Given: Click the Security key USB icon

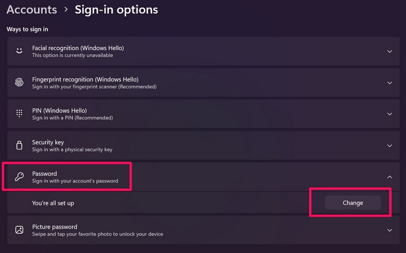Looking at the screenshot, I should click(x=19, y=145).
